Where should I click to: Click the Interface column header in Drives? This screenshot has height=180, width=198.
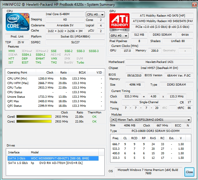point(17,152)
